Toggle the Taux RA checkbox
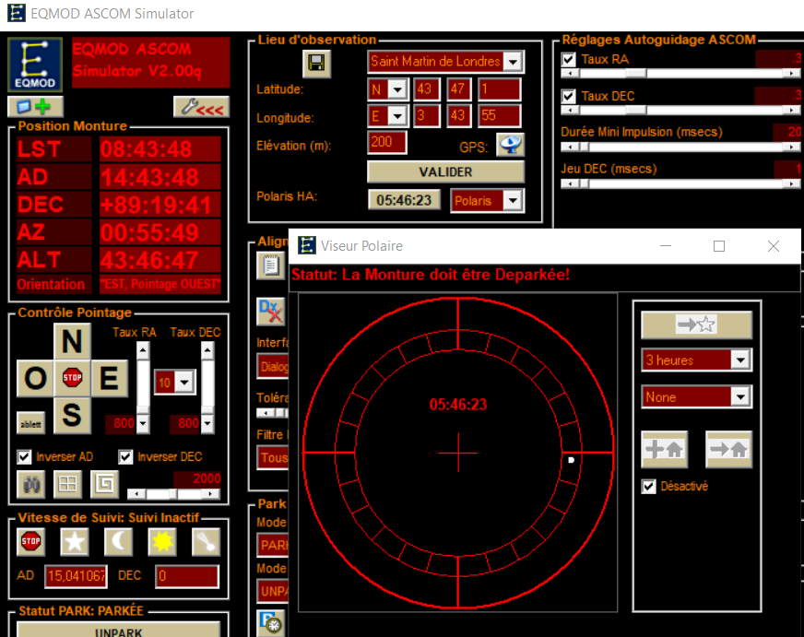 568,59
